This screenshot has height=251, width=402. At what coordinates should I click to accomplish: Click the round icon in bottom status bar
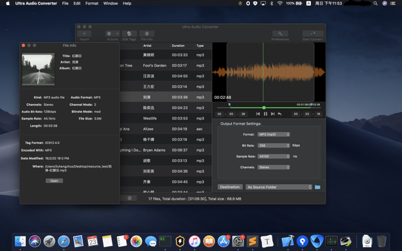[130, 198]
